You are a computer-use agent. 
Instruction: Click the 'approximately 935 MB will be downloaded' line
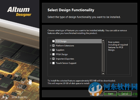click(82, 81)
